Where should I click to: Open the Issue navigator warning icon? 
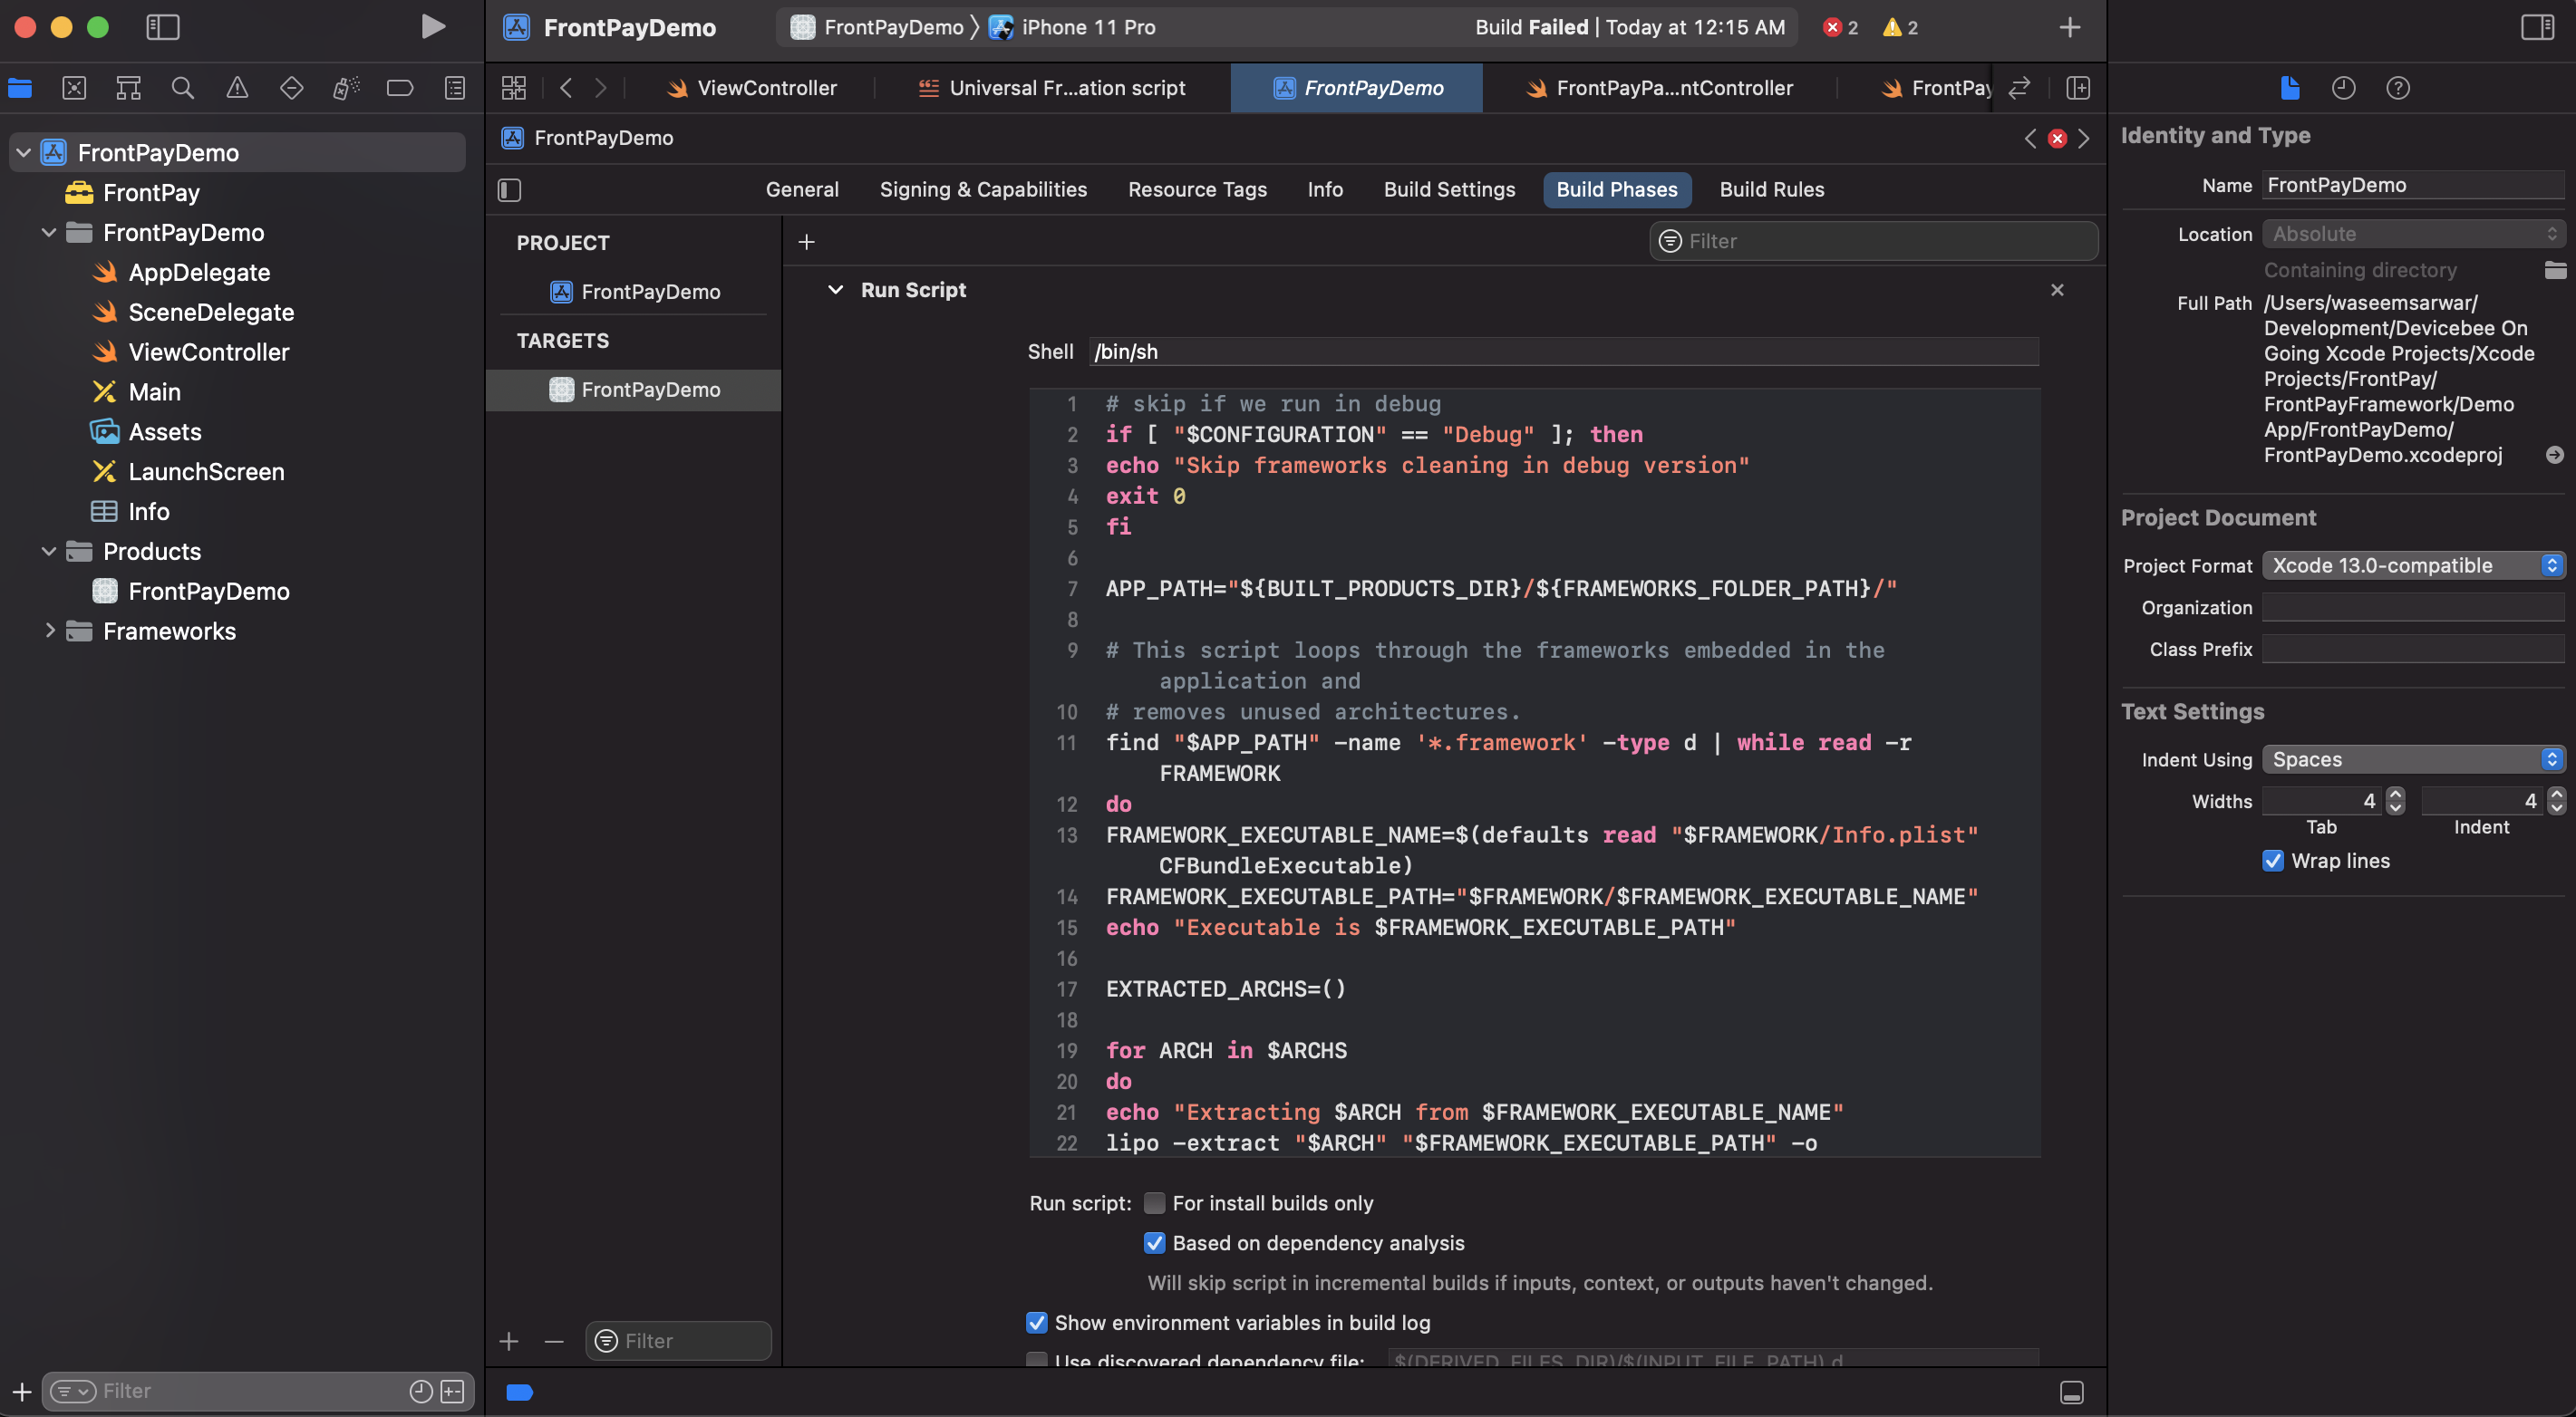pyautogui.click(x=237, y=88)
